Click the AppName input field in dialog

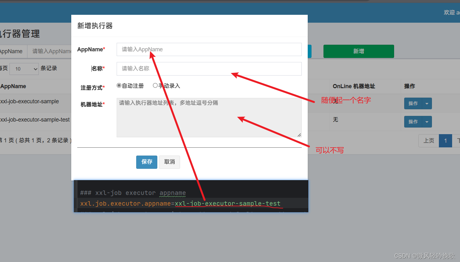tap(209, 49)
